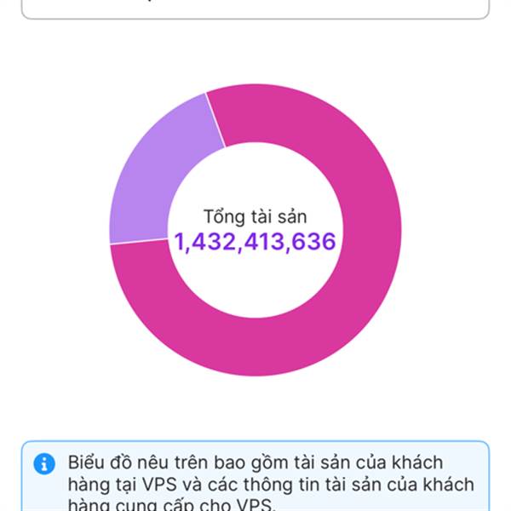Tap the white divider line at the purple segment's top edge
Screen dimensions: 511x511
point(215,120)
